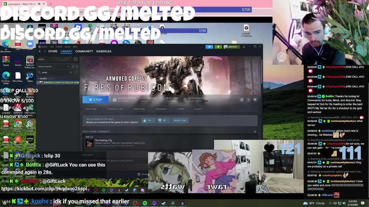The height and width of the screenshot is (207, 369).
Task: Open the Points Shop link
Action: point(139,109)
